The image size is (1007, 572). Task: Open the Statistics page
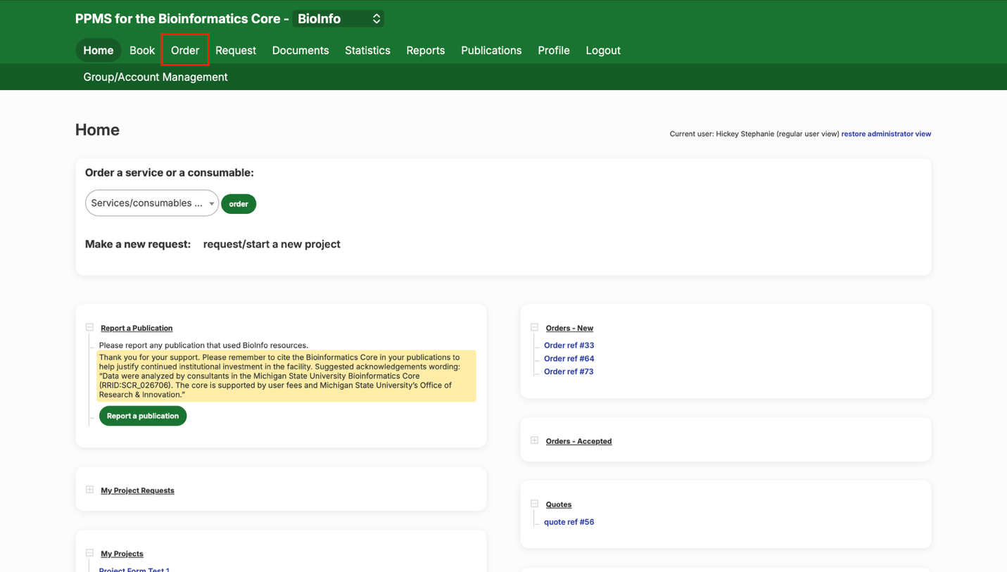coord(367,51)
